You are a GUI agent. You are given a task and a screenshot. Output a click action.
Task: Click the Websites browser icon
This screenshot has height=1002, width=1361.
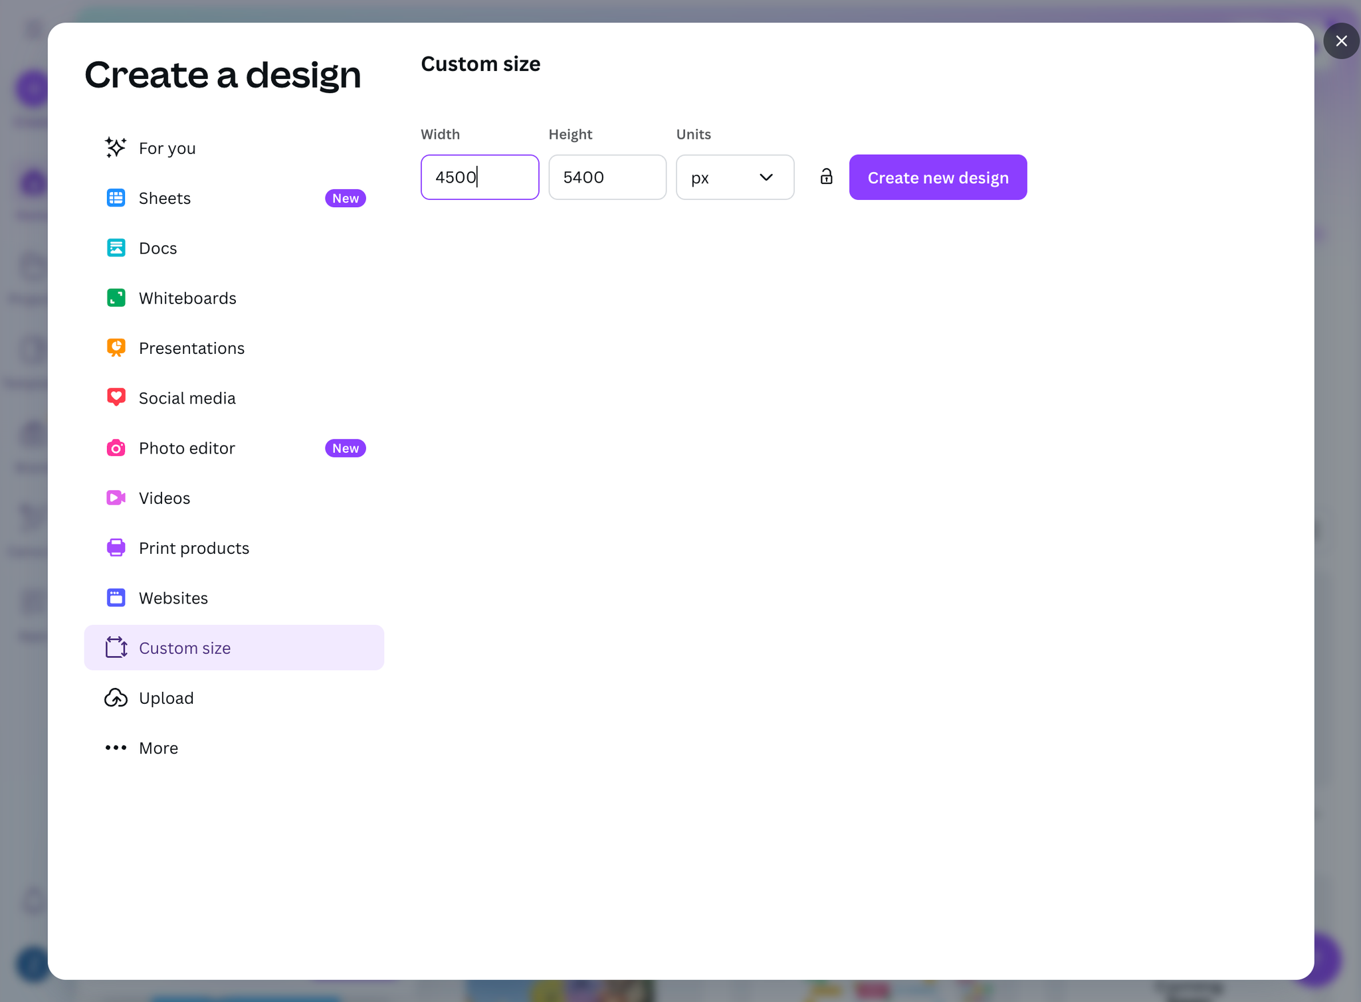(x=116, y=598)
